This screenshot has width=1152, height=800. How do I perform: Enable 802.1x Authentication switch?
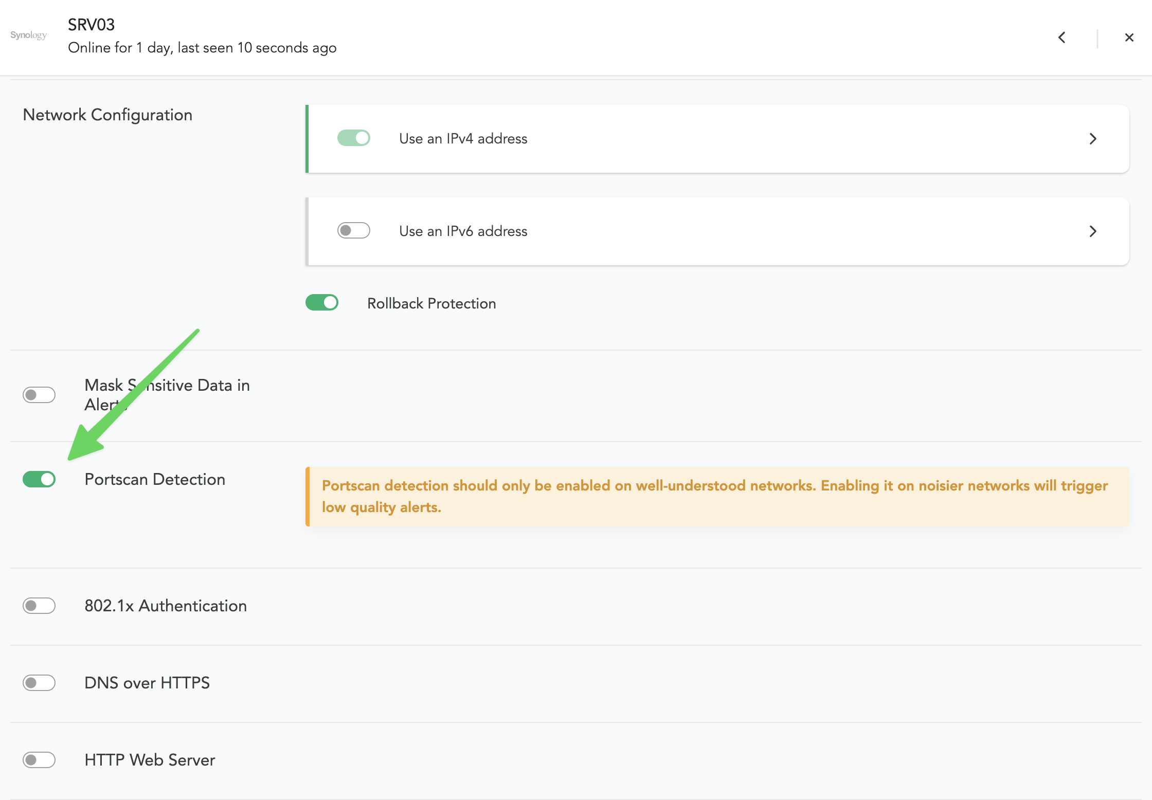[39, 606]
